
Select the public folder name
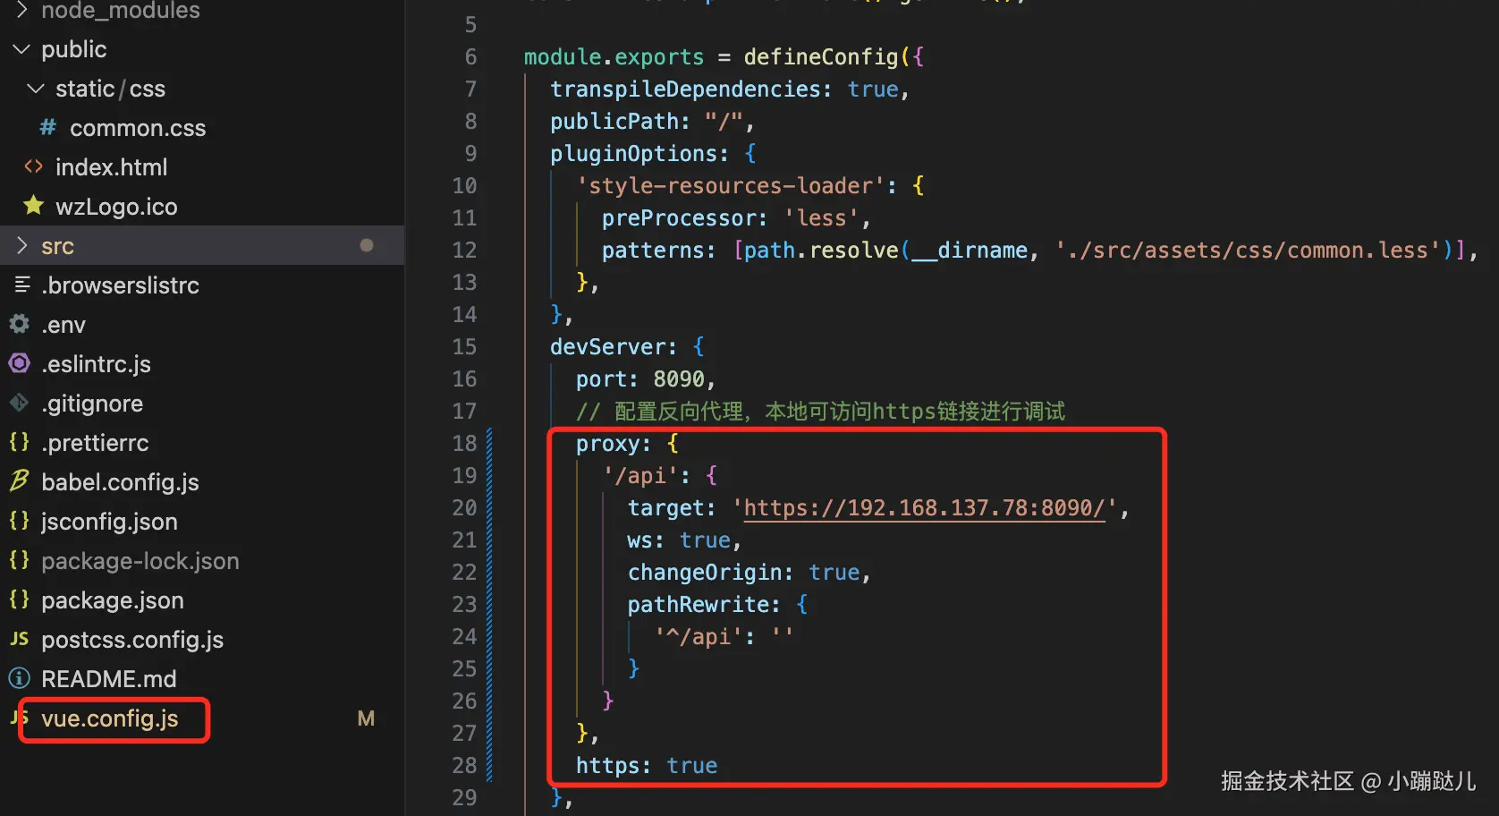[x=74, y=49]
